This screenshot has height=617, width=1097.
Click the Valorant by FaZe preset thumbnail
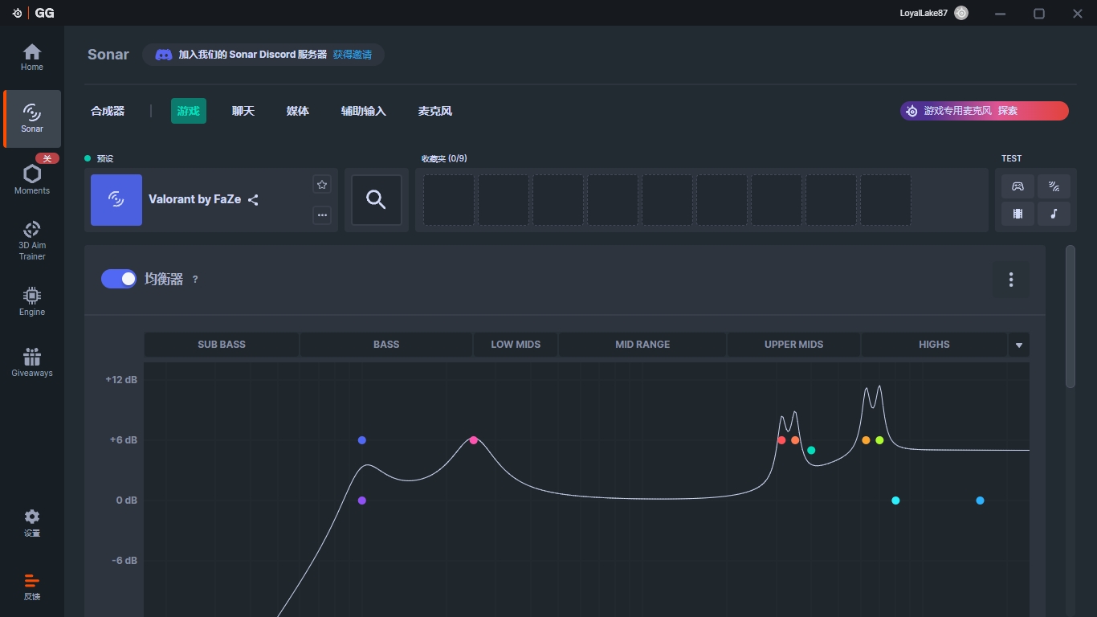[116, 200]
